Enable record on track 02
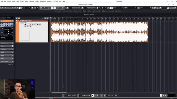 click(x=26, y=24)
